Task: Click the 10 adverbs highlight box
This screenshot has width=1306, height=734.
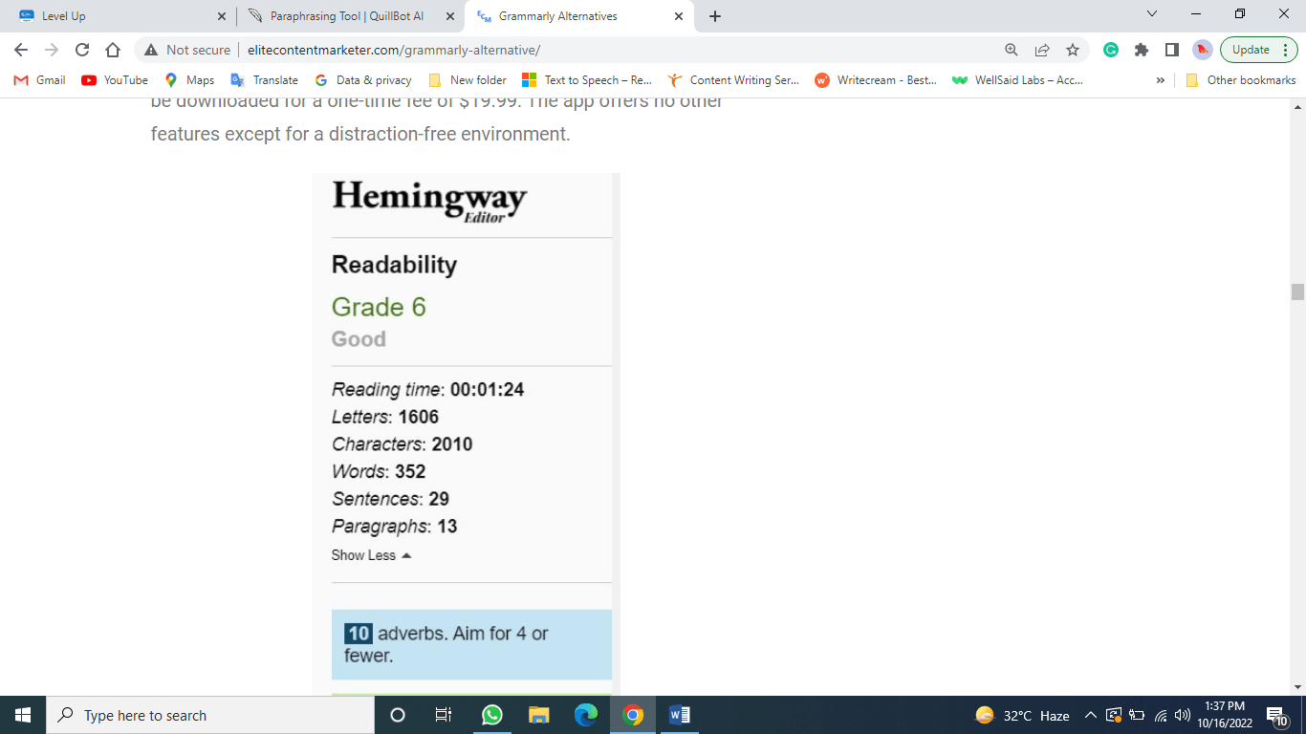Action: 471,644
